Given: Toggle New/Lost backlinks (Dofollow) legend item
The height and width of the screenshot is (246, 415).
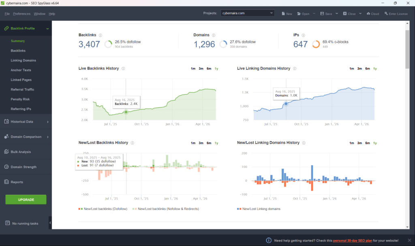Looking at the screenshot, I should (x=103, y=209).
